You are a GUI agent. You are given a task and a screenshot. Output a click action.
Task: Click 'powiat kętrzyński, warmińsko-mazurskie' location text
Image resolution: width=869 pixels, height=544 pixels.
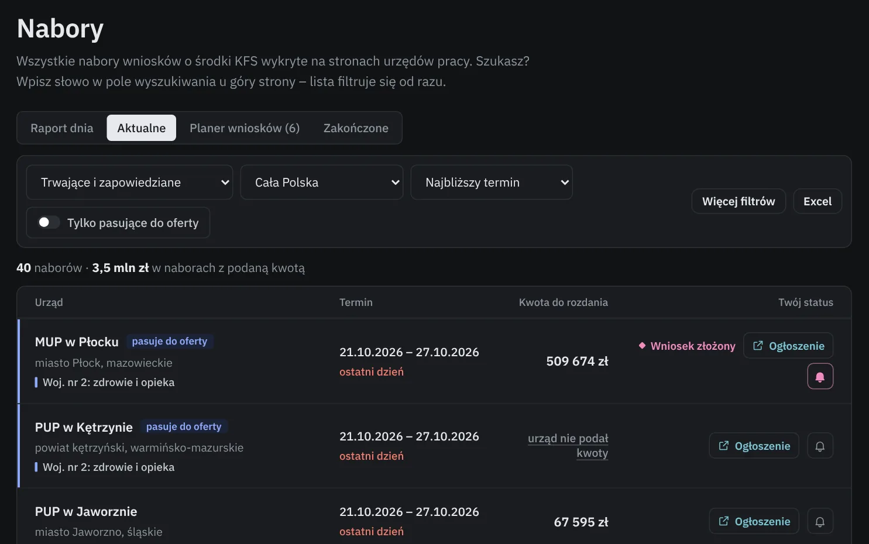click(x=139, y=447)
